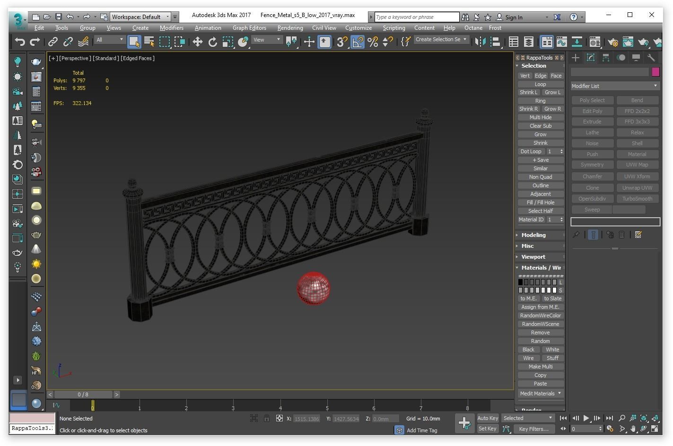Toggle 3D Snaps on the toolbar
The width and height of the screenshot is (673, 446).
point(342,42)
